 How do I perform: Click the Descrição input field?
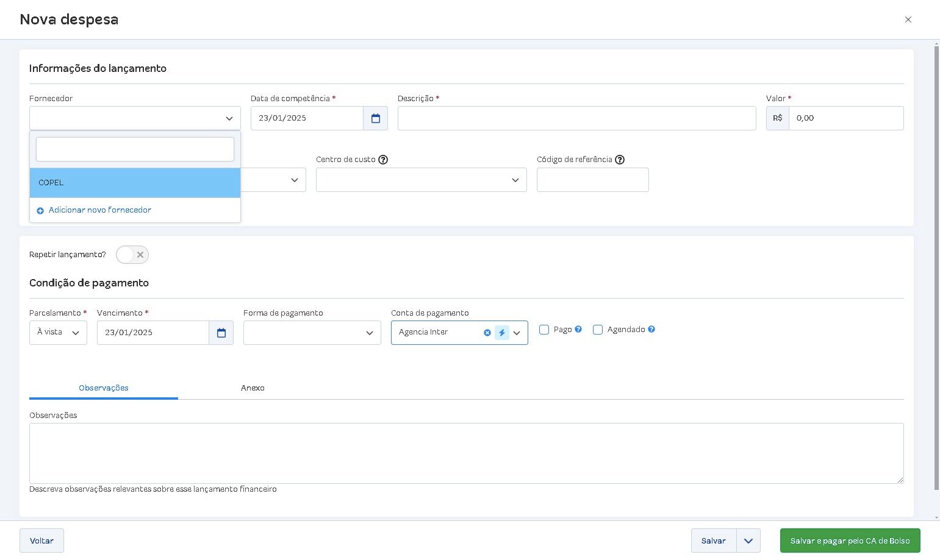point(576,118)
